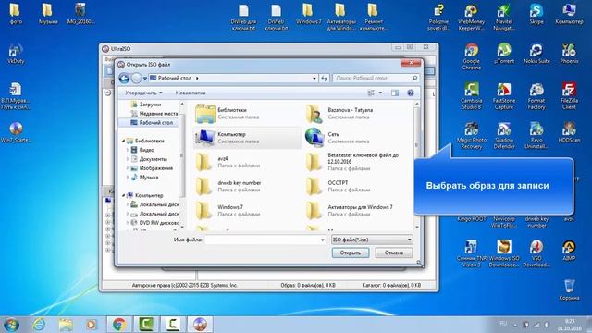
Task: Select Изображения in the libraries tree
Action: (x=156, y=168)
